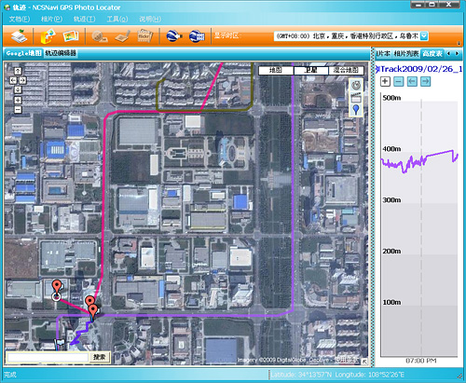Open the 轨迹(T) menu

pyautogui.click(x=84, y=20)
